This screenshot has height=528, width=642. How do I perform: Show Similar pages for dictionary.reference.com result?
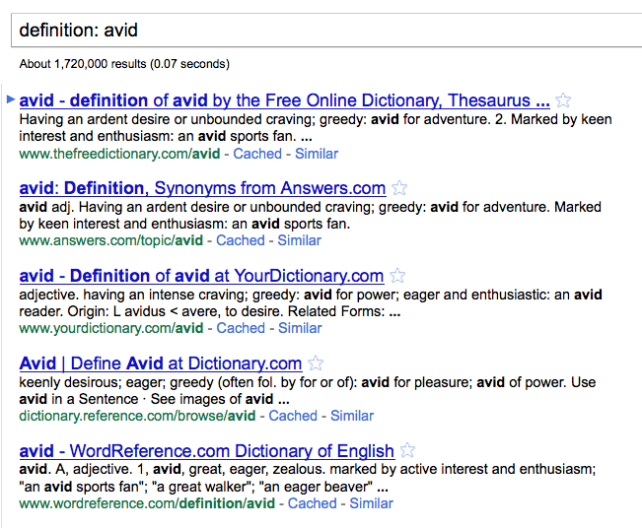click(x=352, y=416)
